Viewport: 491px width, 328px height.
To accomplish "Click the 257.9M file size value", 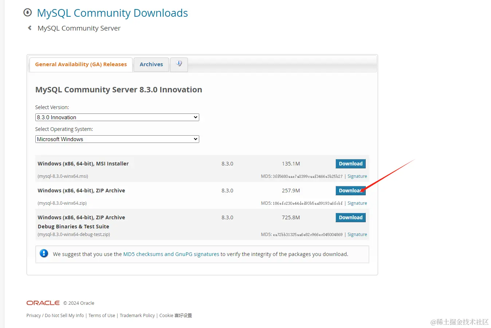I will click(x=291, y=191).
